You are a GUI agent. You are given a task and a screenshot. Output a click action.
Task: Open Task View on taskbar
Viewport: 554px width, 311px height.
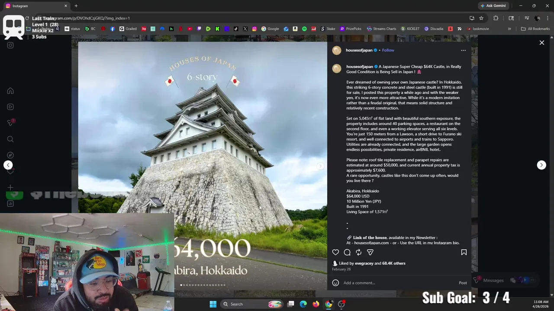(x=291, y=304)
